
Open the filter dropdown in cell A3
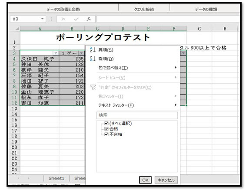56,53
